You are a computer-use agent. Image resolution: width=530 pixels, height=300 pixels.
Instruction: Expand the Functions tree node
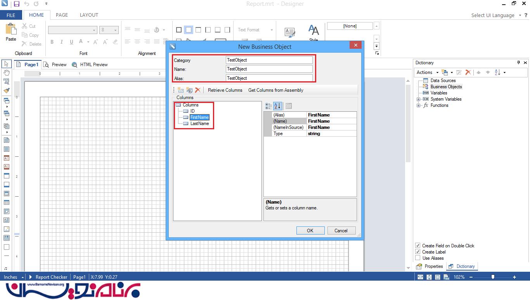(x=419, y=106)
